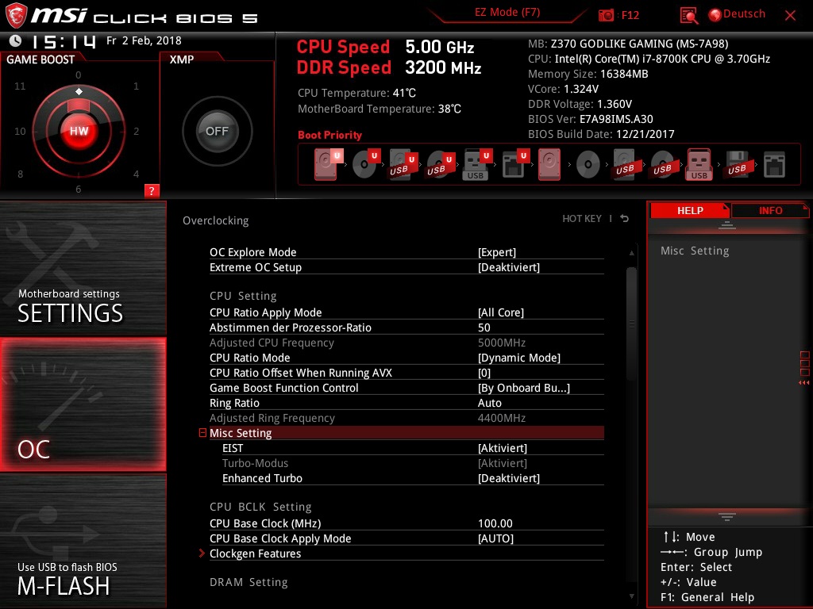Select the UEFI CD/DVD boot device icon
The height and width of the screenshot is (609, 813).
click(366, 164)
